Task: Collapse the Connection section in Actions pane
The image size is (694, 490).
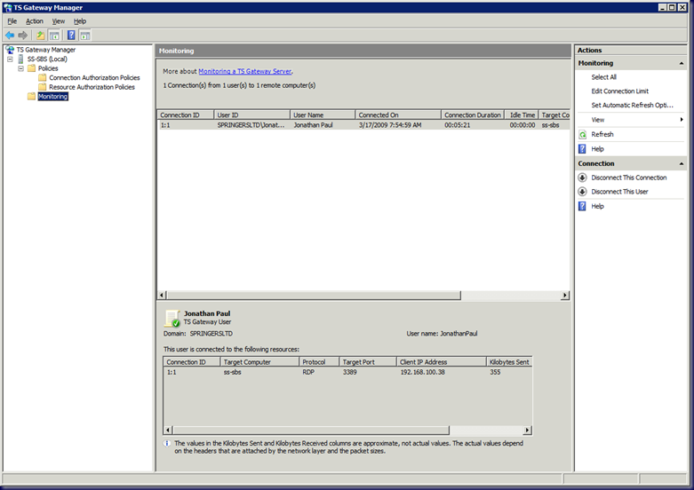Action: [682, 164]
